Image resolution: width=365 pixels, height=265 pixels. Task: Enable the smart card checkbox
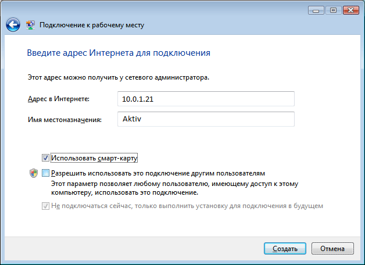[x=45, y=158]
